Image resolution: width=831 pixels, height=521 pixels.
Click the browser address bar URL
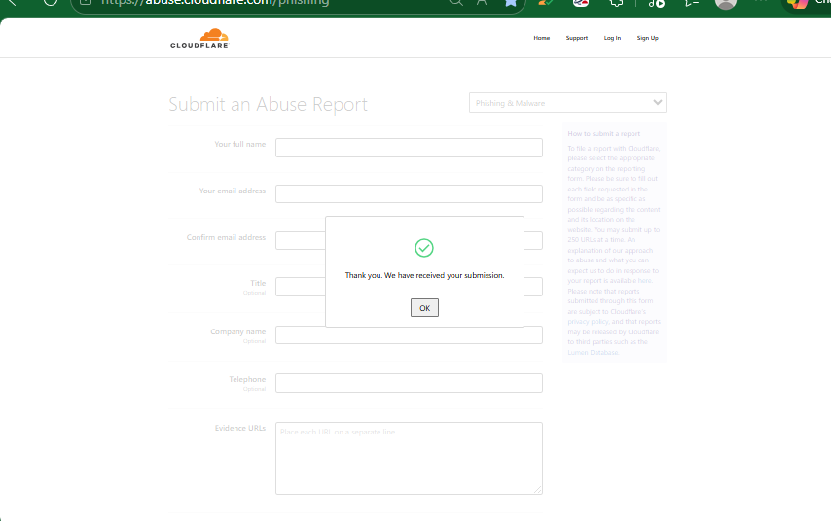(215, 3)
